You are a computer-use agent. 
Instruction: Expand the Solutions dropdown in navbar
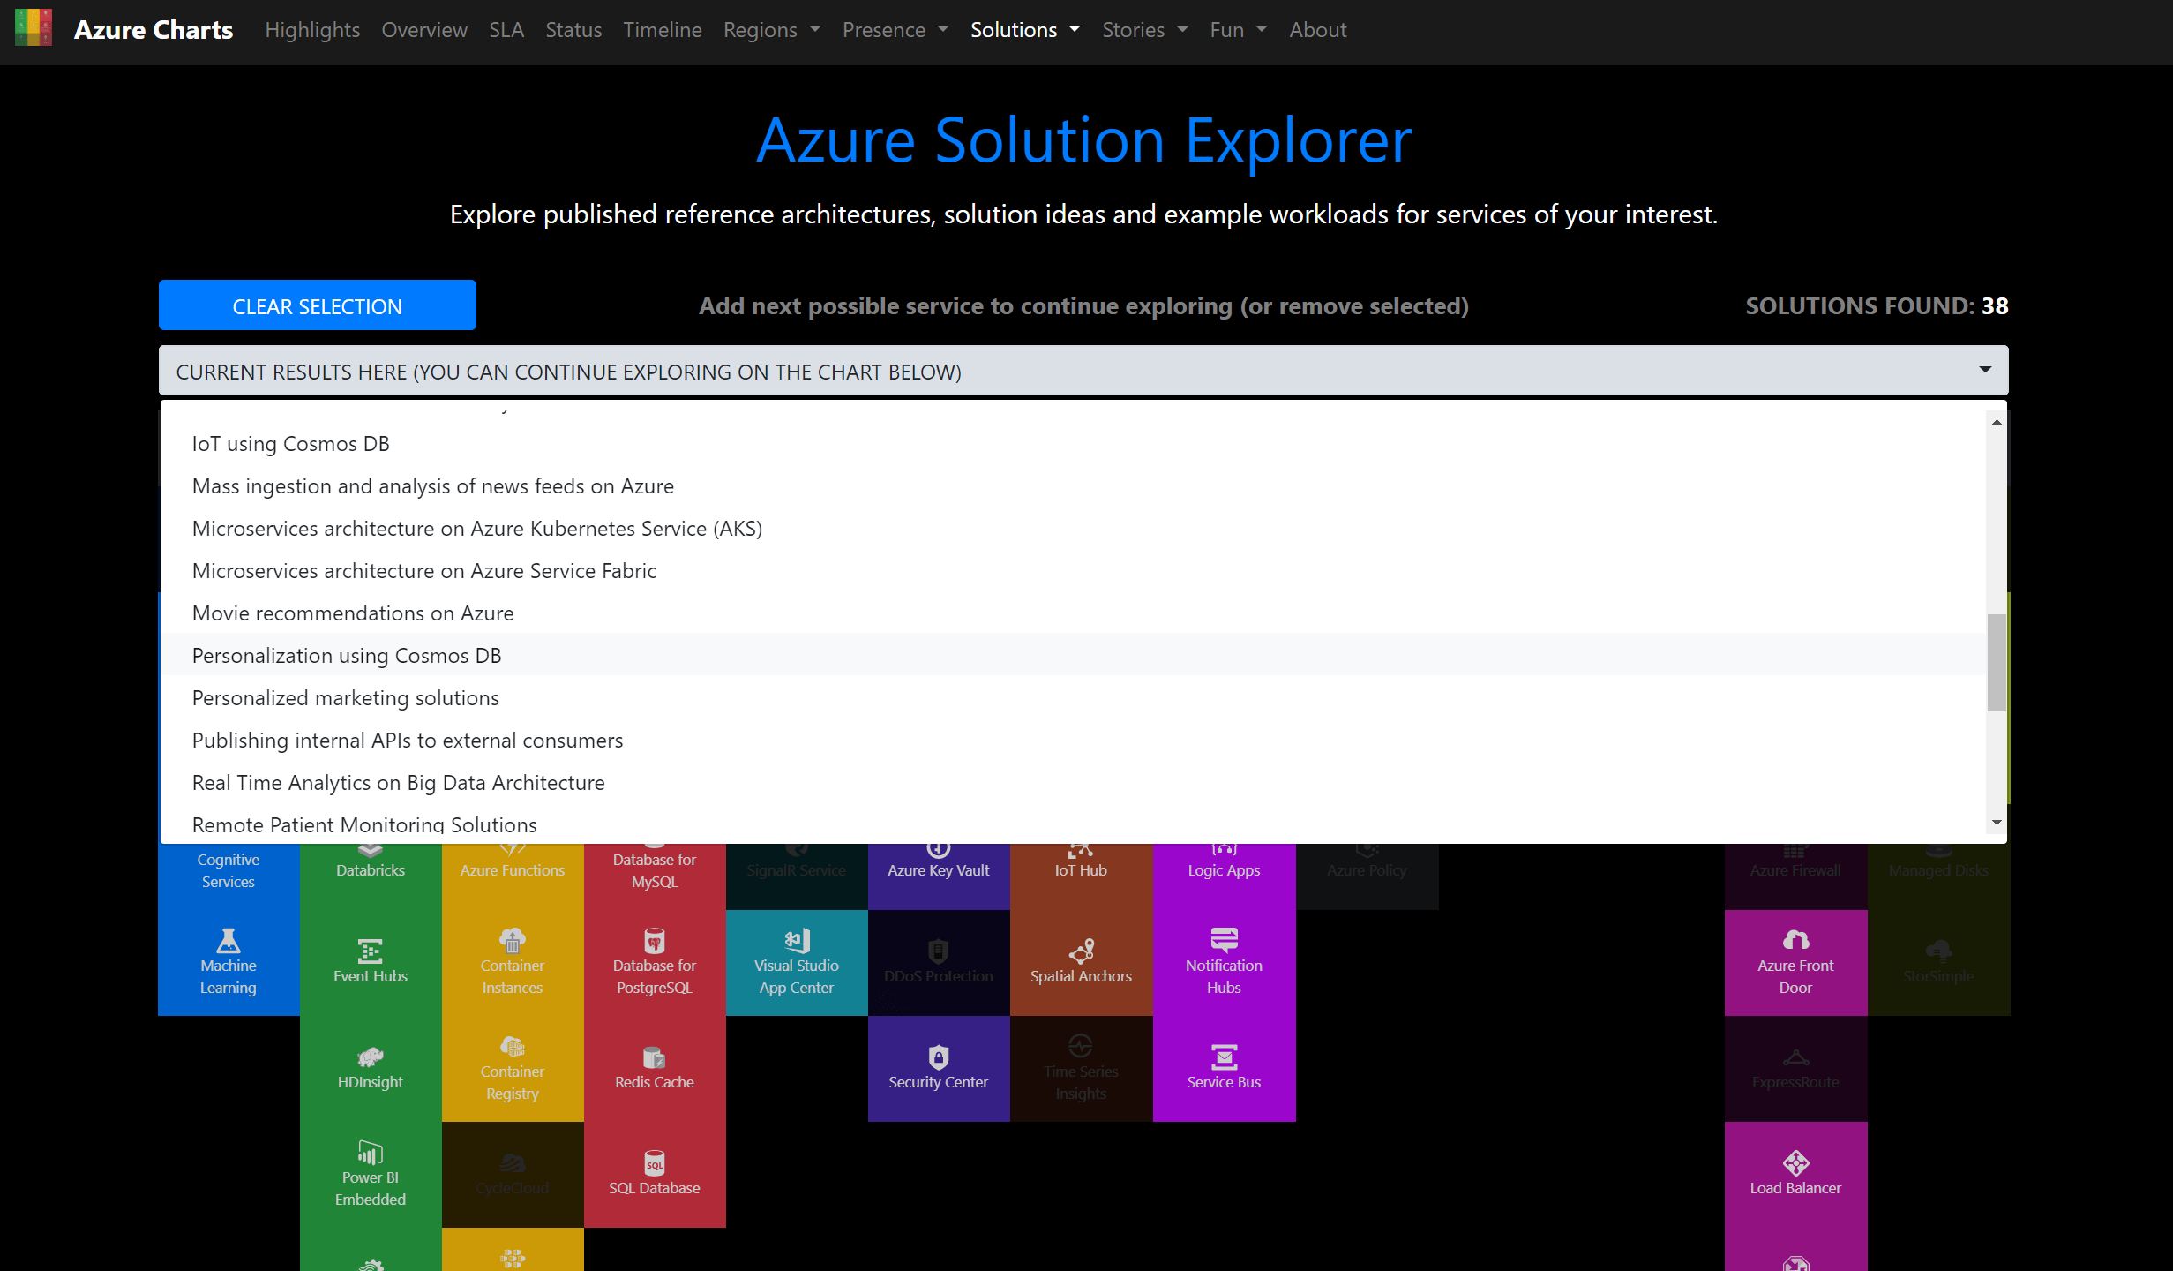coord(1024,30)
